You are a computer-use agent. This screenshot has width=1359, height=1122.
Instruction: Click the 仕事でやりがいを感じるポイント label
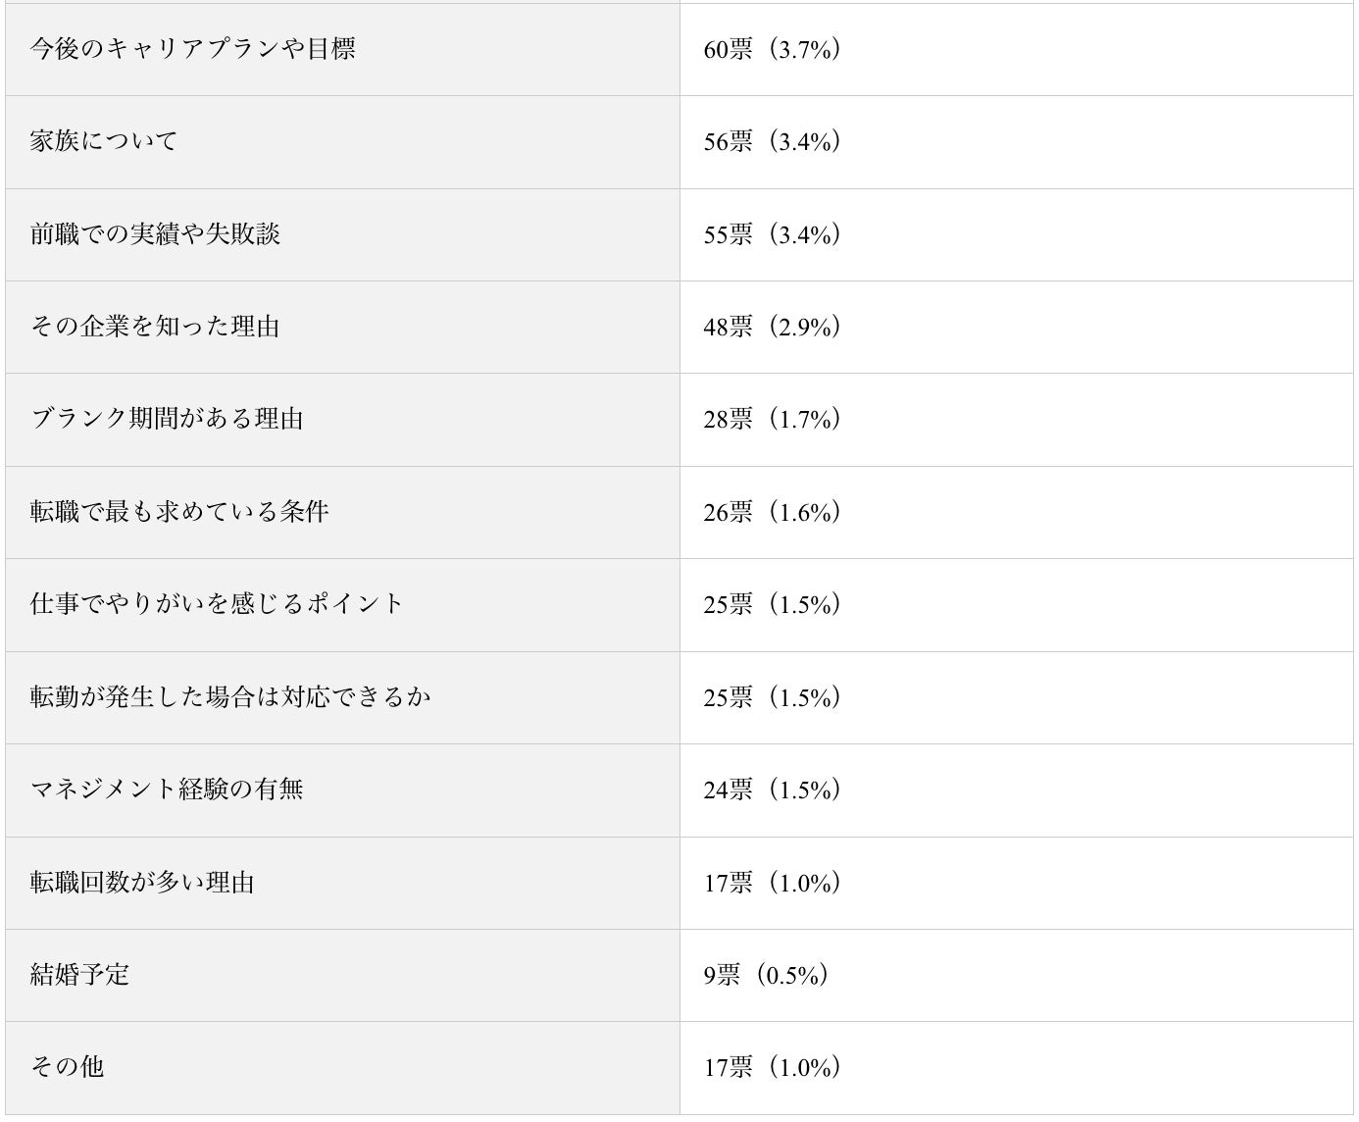(x=217, y=604)
